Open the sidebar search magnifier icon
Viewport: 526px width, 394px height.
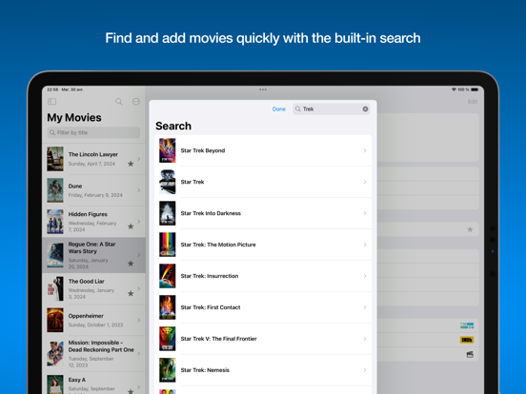[x=119, y=101]
